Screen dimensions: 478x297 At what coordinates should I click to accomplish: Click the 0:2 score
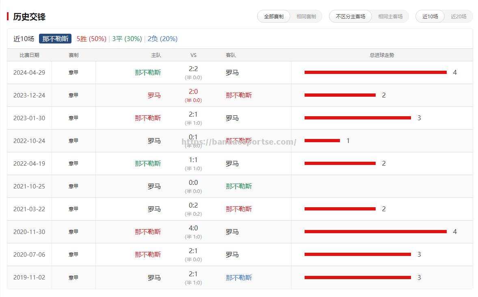tap(193, 206)
